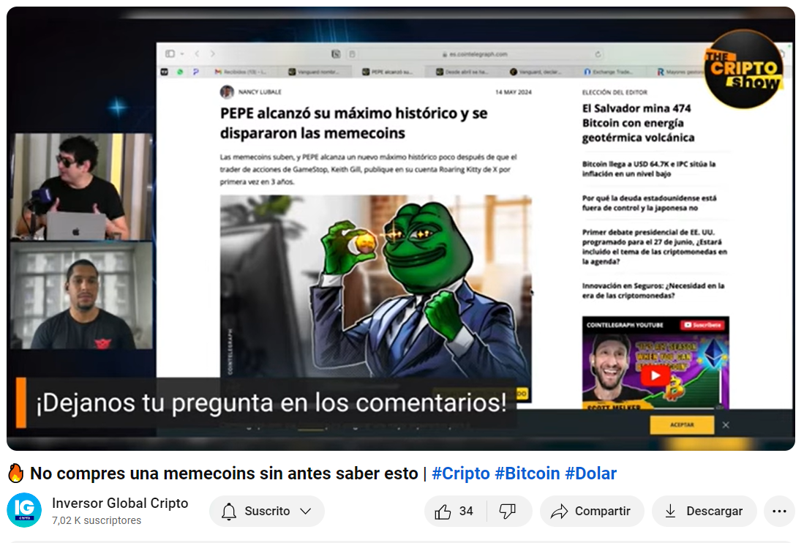The image size is (804, 543).
Task: Open Bitcoin llega a USD 64.7K article
Action: coord(649,169)
